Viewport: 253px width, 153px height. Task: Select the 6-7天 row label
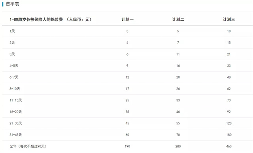(14, 77)
